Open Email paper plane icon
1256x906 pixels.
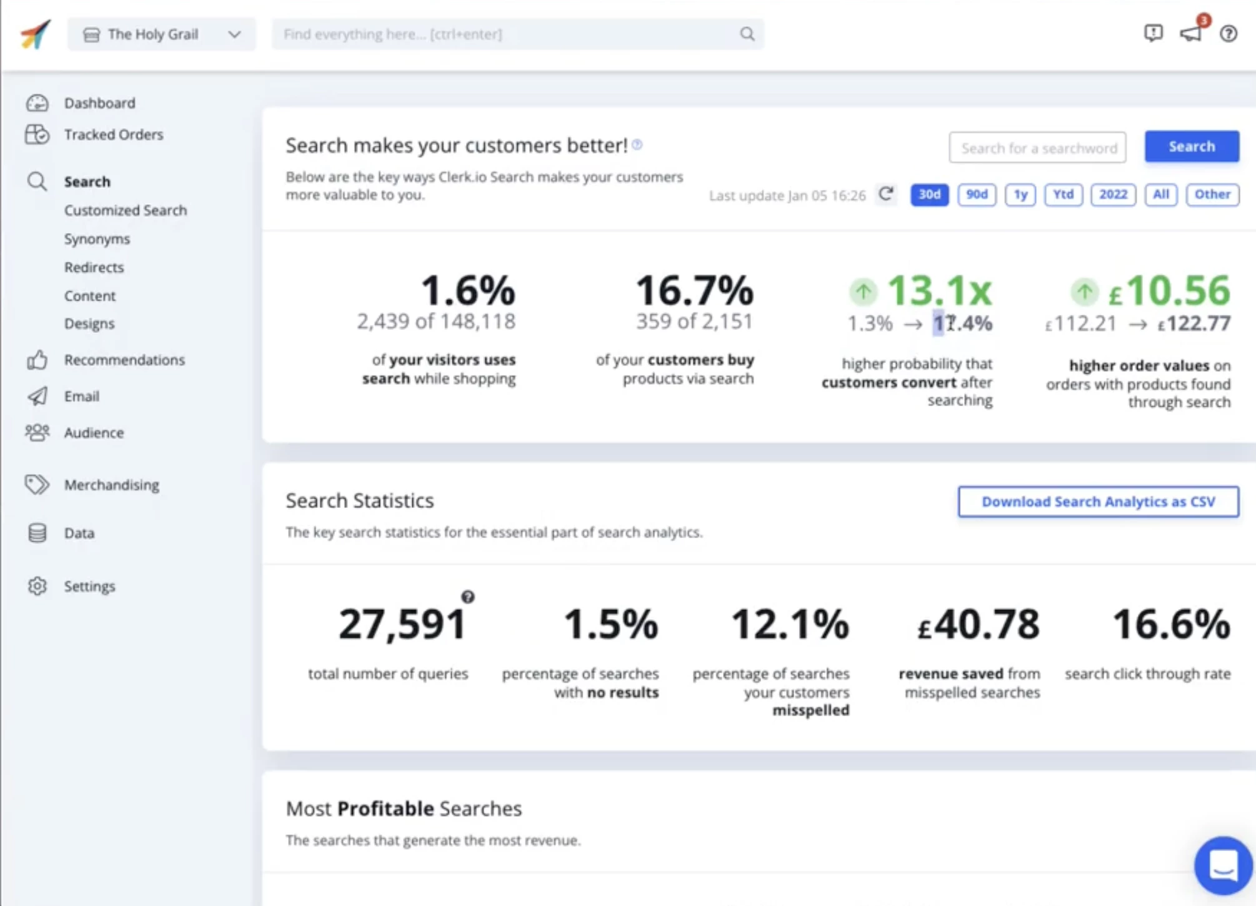[x=37, y=396]
